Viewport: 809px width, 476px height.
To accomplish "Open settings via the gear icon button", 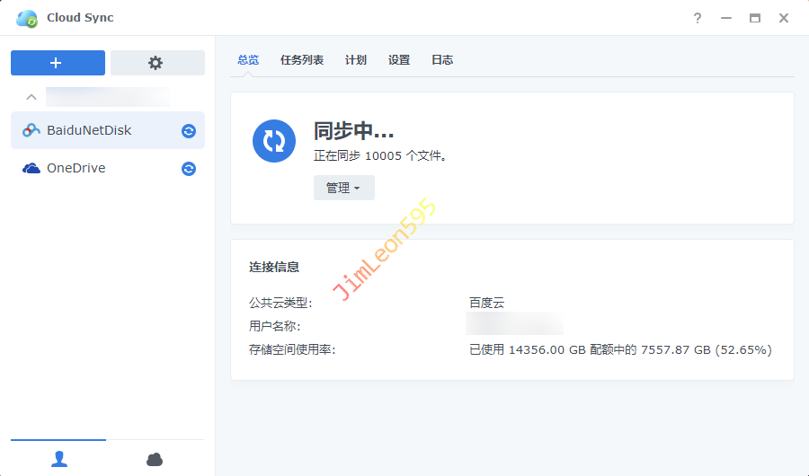I will [157, 63].
